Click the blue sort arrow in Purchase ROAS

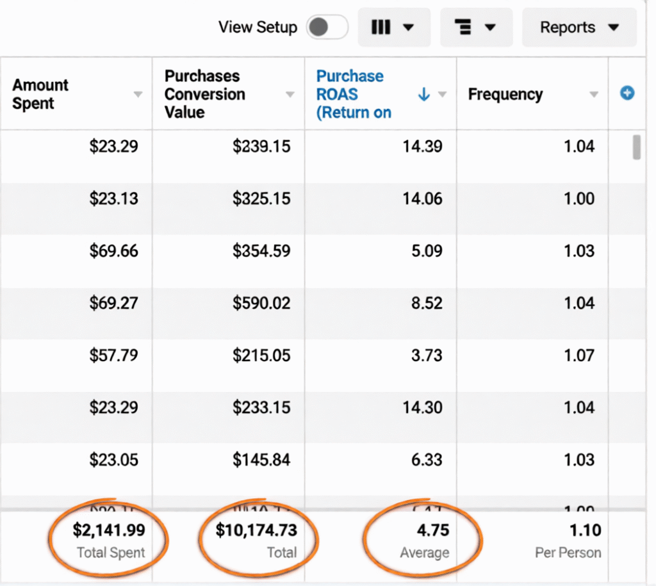tap(423, 95)
